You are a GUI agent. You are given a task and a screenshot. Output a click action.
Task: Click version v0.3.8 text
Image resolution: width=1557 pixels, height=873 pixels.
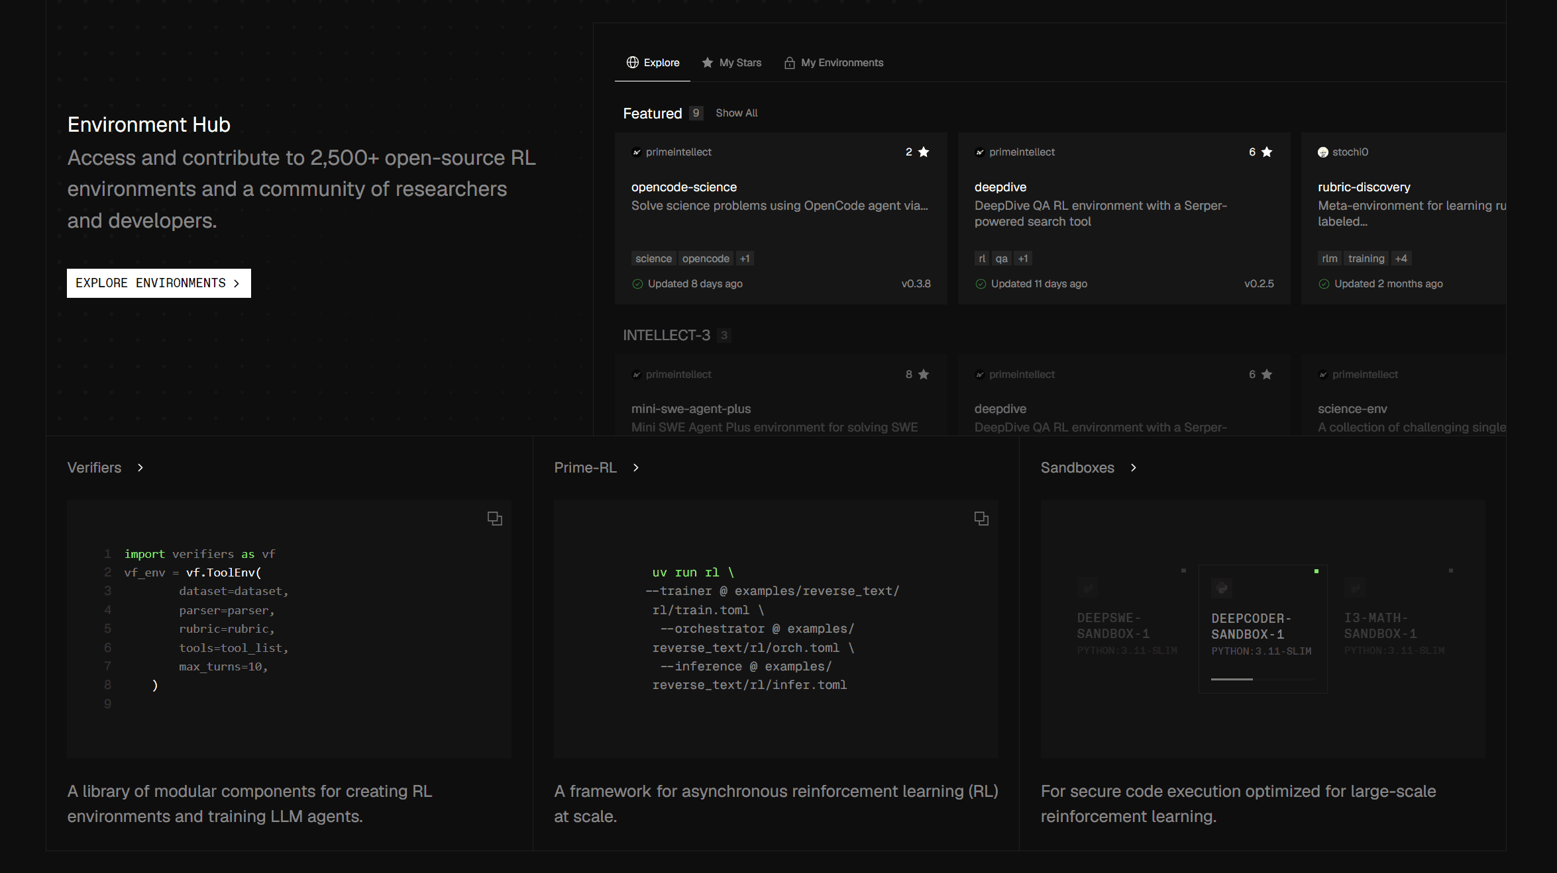click(x=916, y=284)
